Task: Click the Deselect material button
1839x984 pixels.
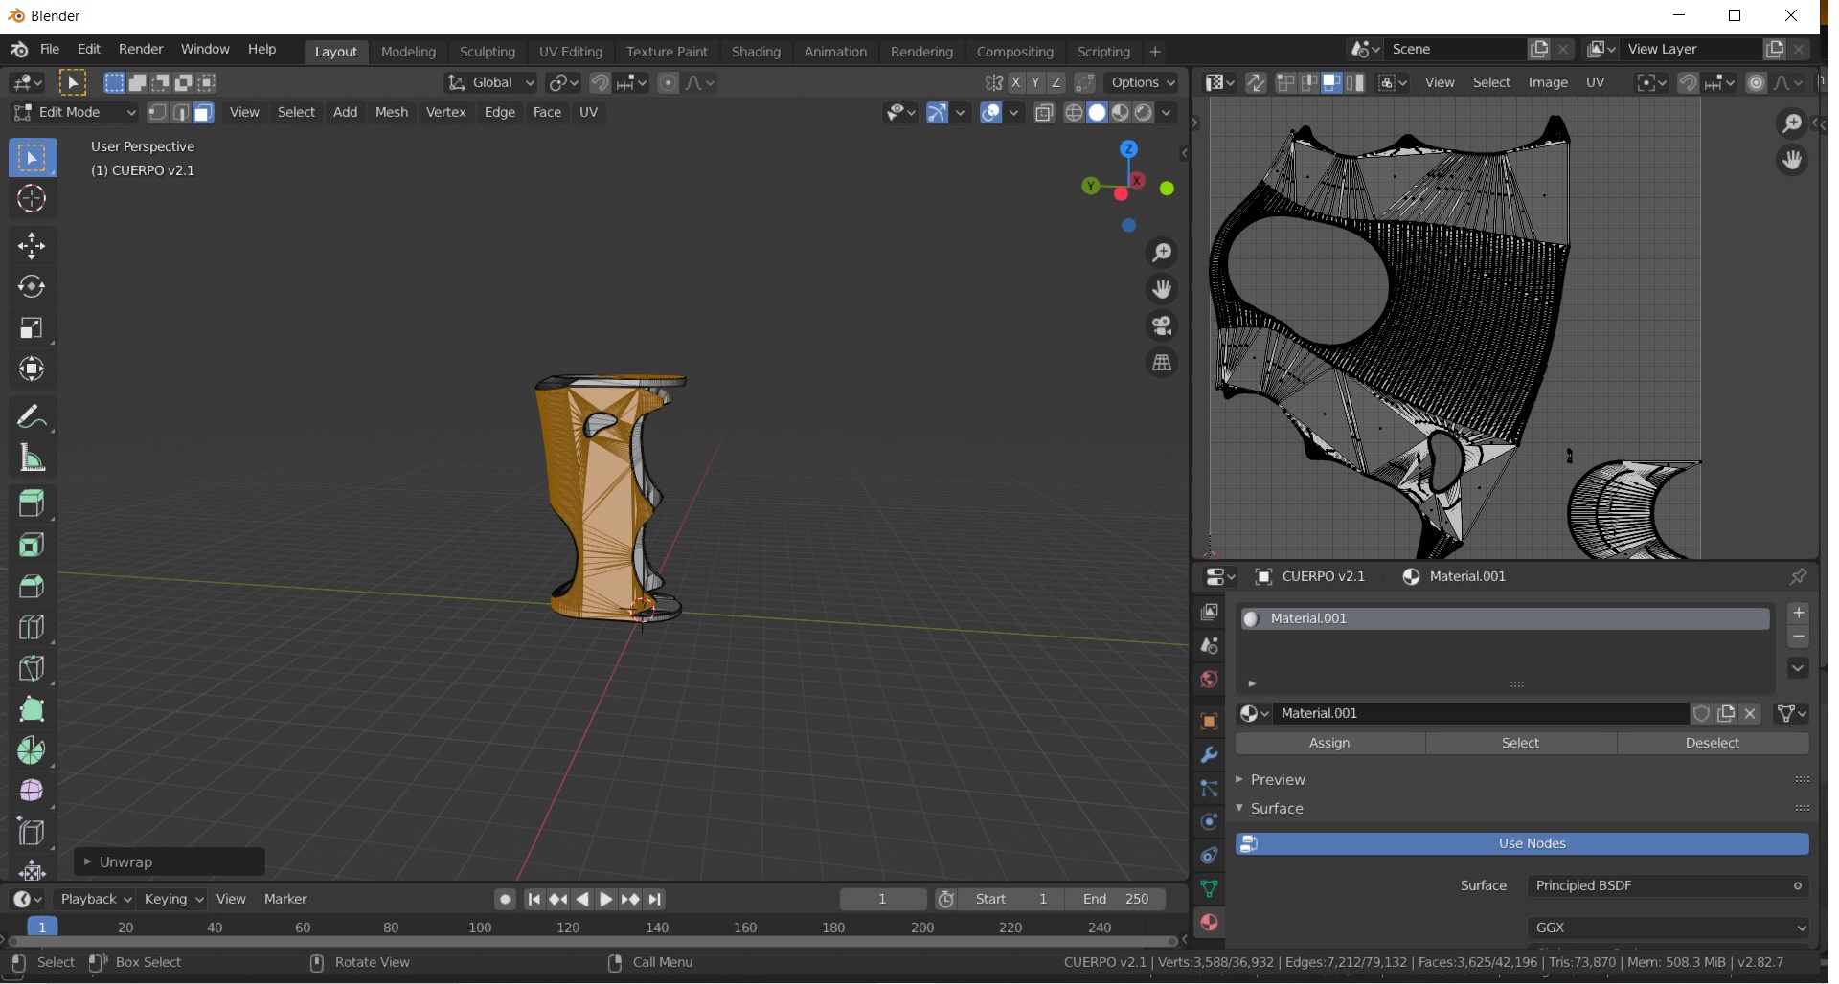Action: (1712, 743)
